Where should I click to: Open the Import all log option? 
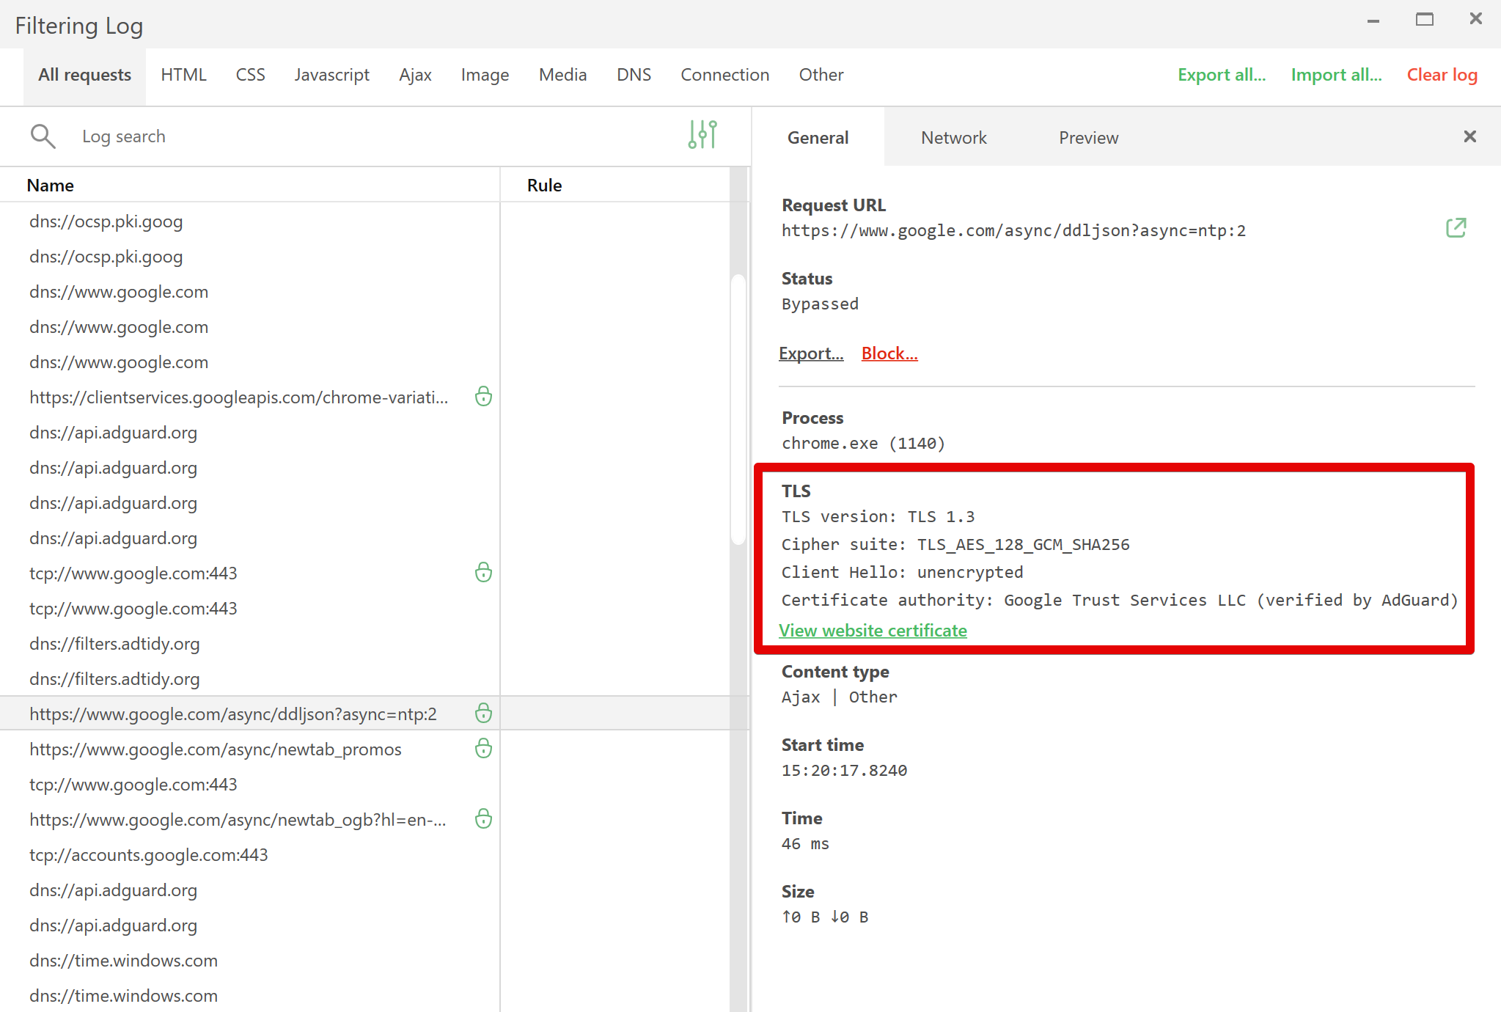[1337, 75]
